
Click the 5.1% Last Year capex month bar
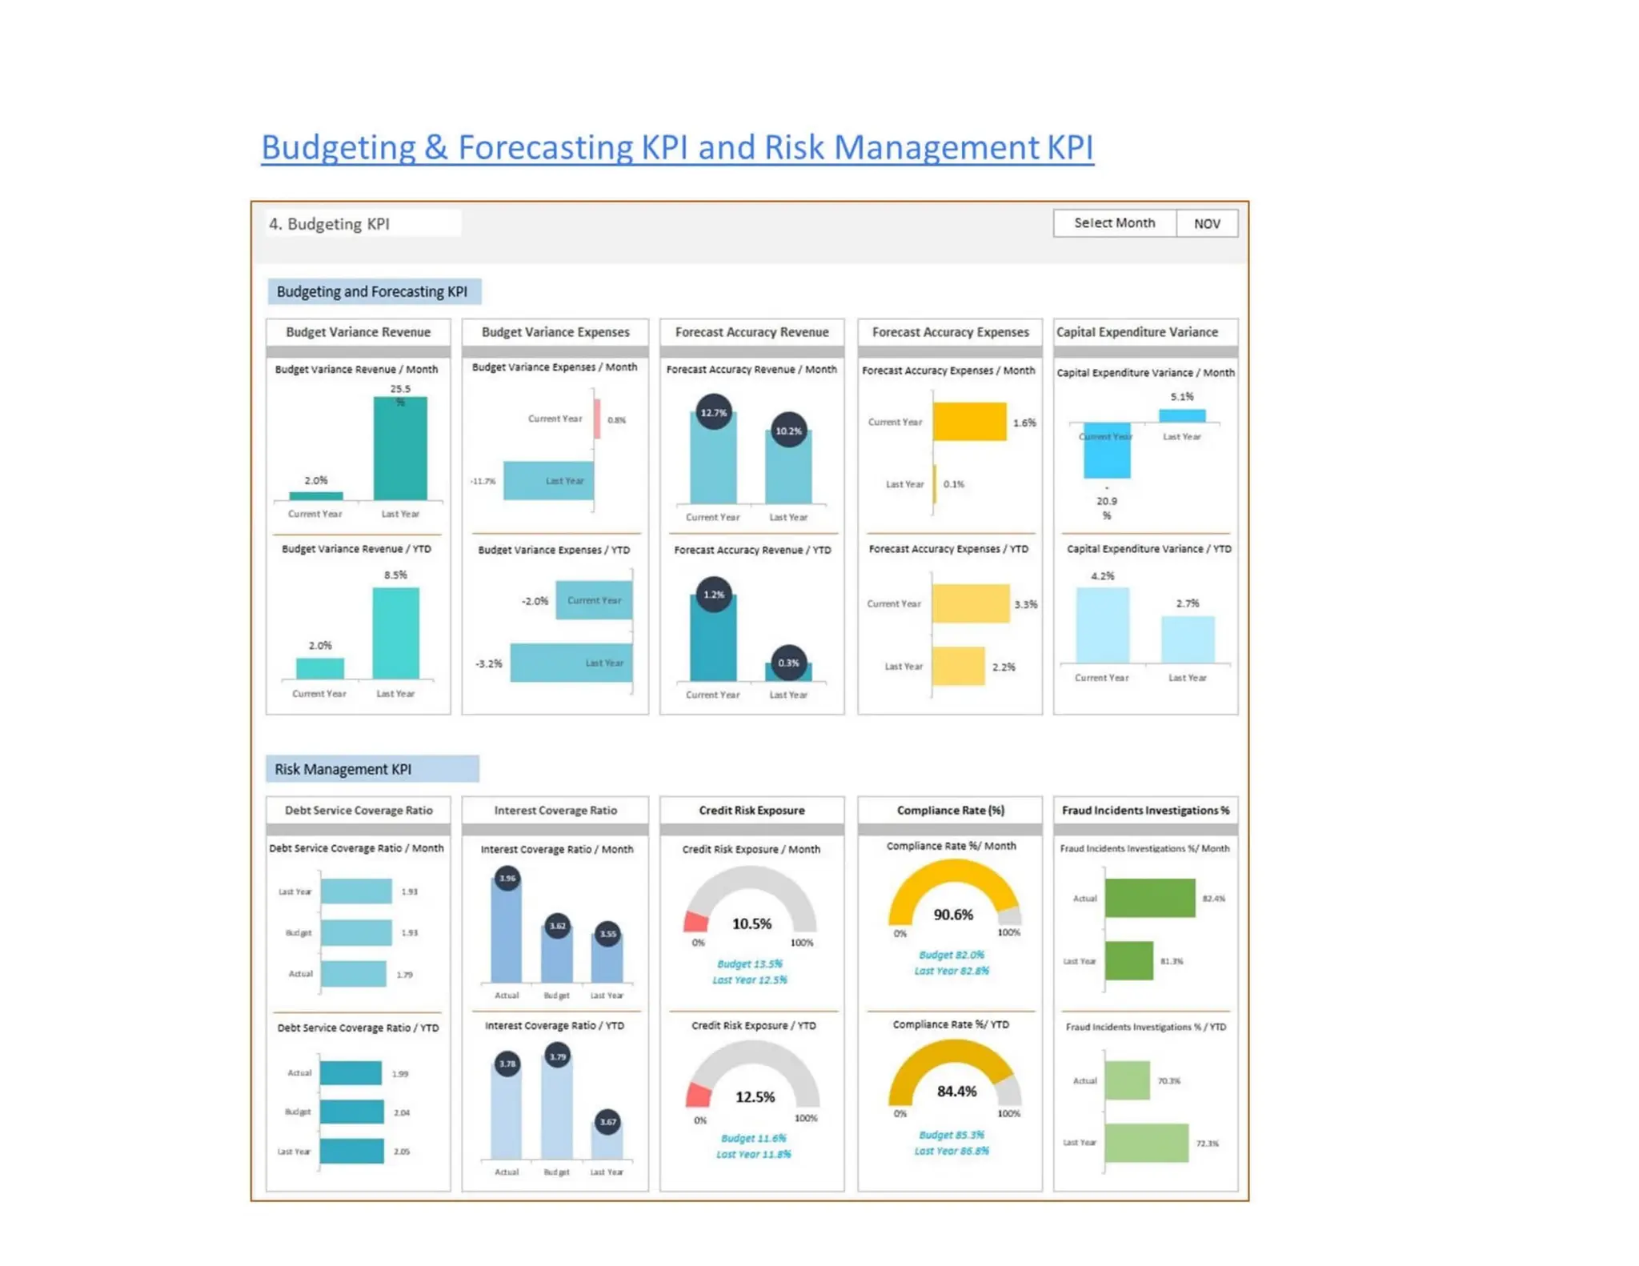point(1182,416)
